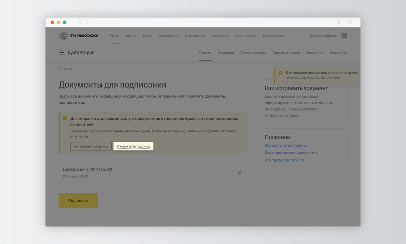
Task: Open the Как выпустить подпись link
Action: coord(286,145)
